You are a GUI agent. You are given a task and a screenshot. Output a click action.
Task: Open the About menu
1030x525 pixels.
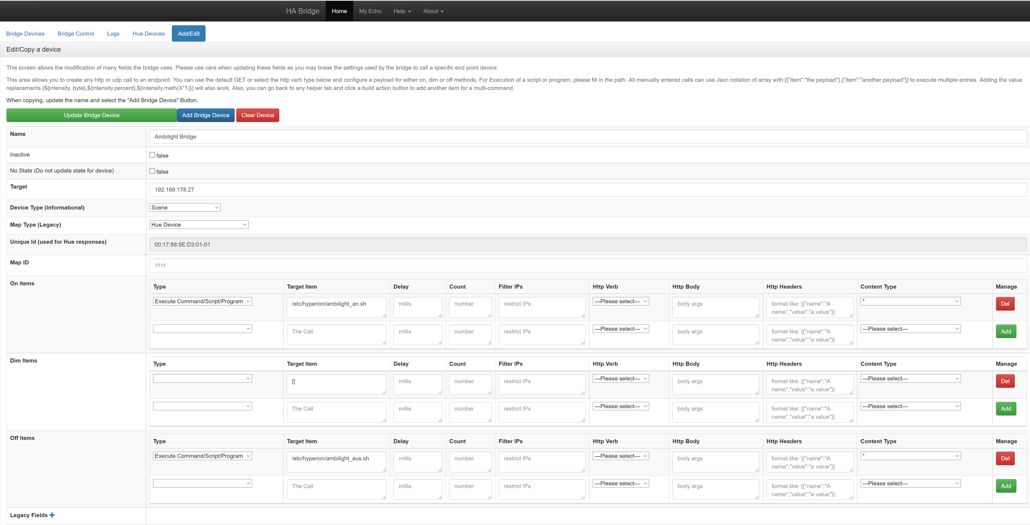click(433, 11)
